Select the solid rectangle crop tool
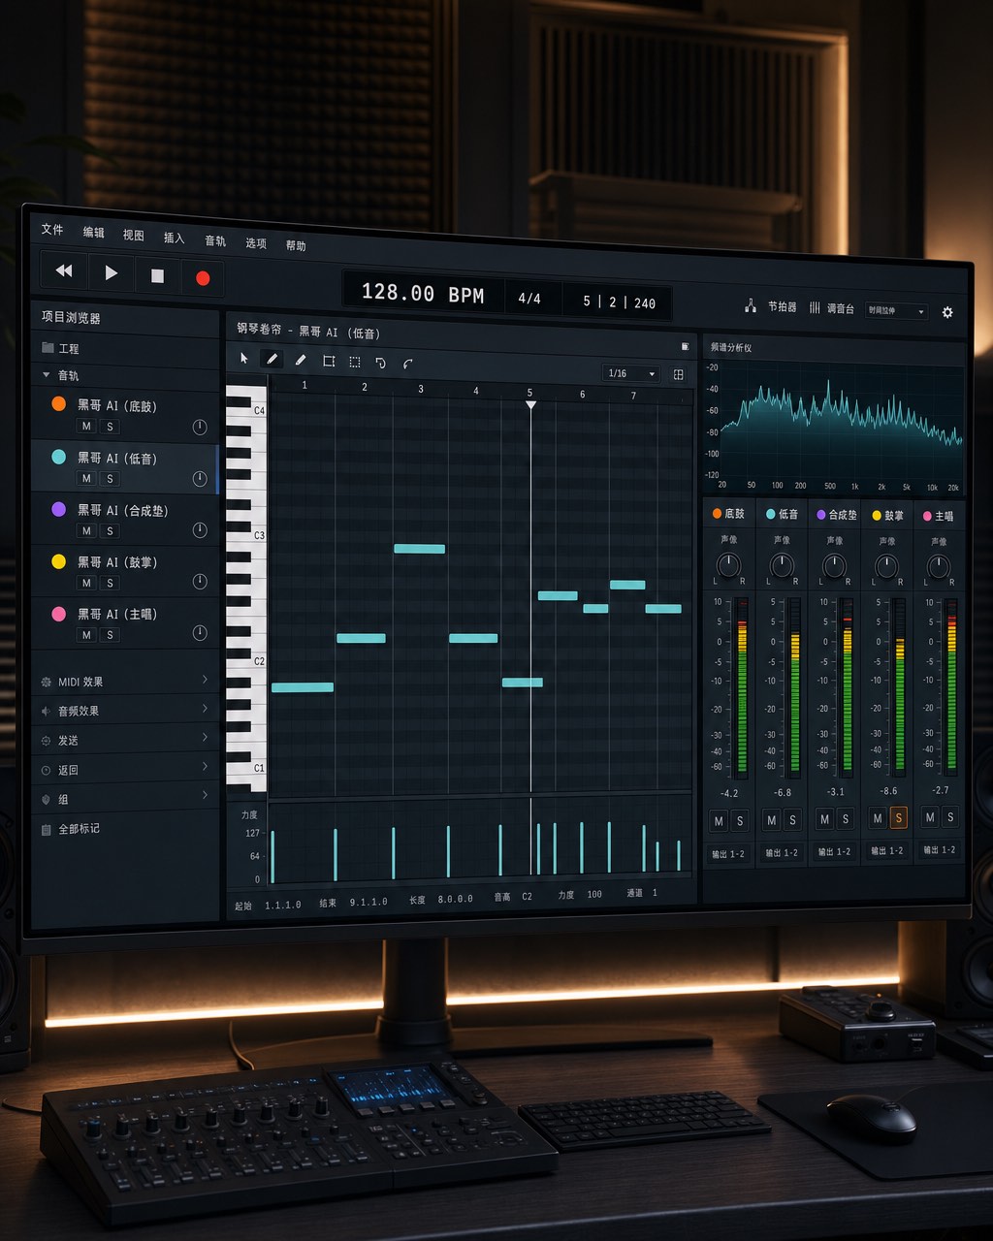993x1241 pixels. click(x=329, y=361)
